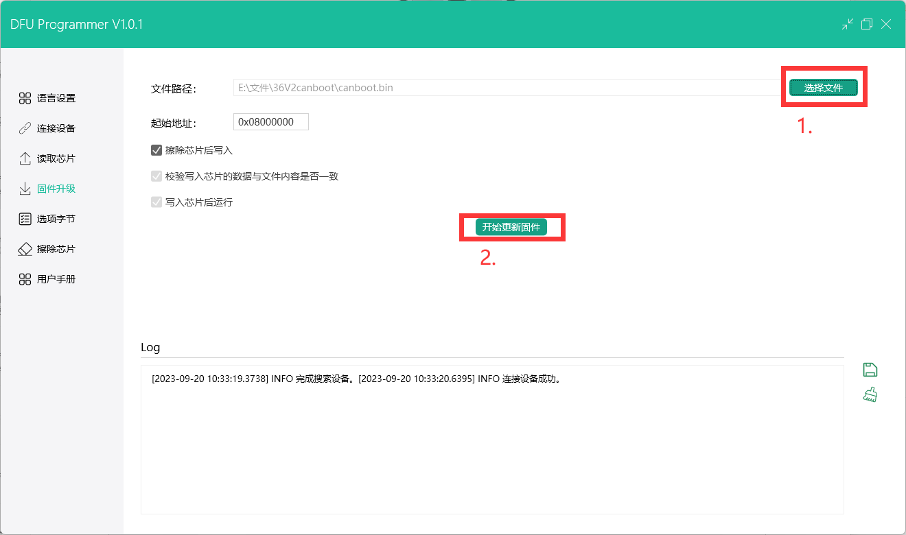Click inside the Log output area
Screen dimensions: 906x535
coord(491,446)
